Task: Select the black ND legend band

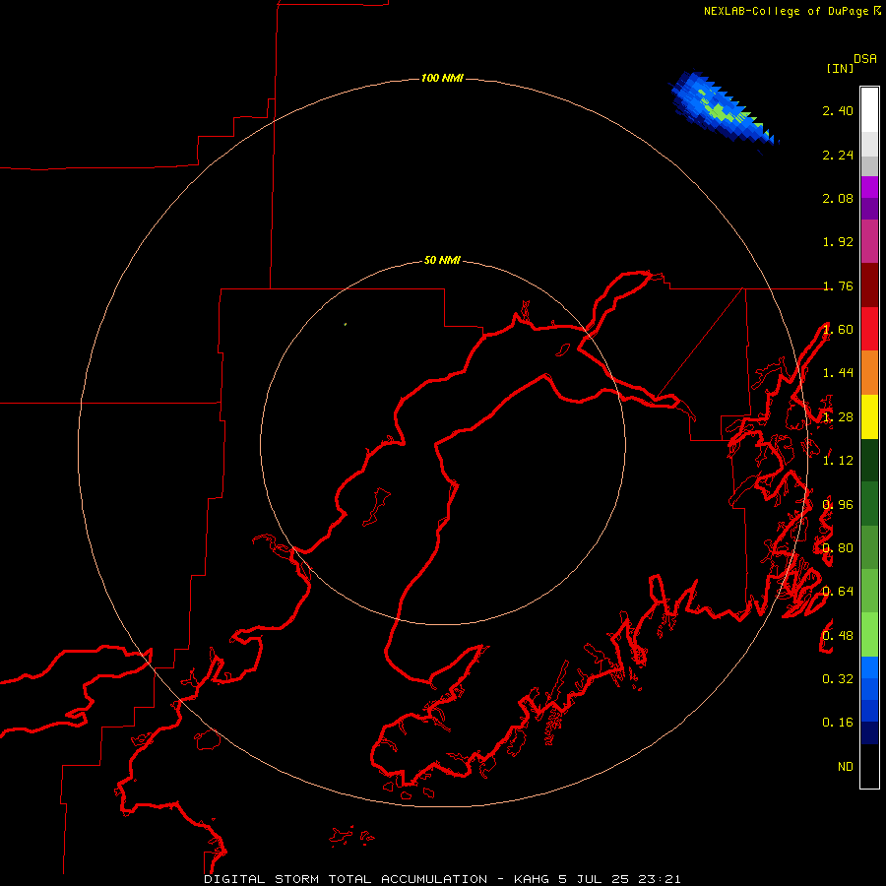Action: click(x=869, y=766)
